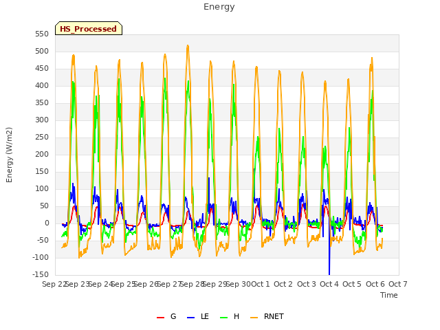
Task: Click the -150 y-axis value
Action: (x=41, y=275)
